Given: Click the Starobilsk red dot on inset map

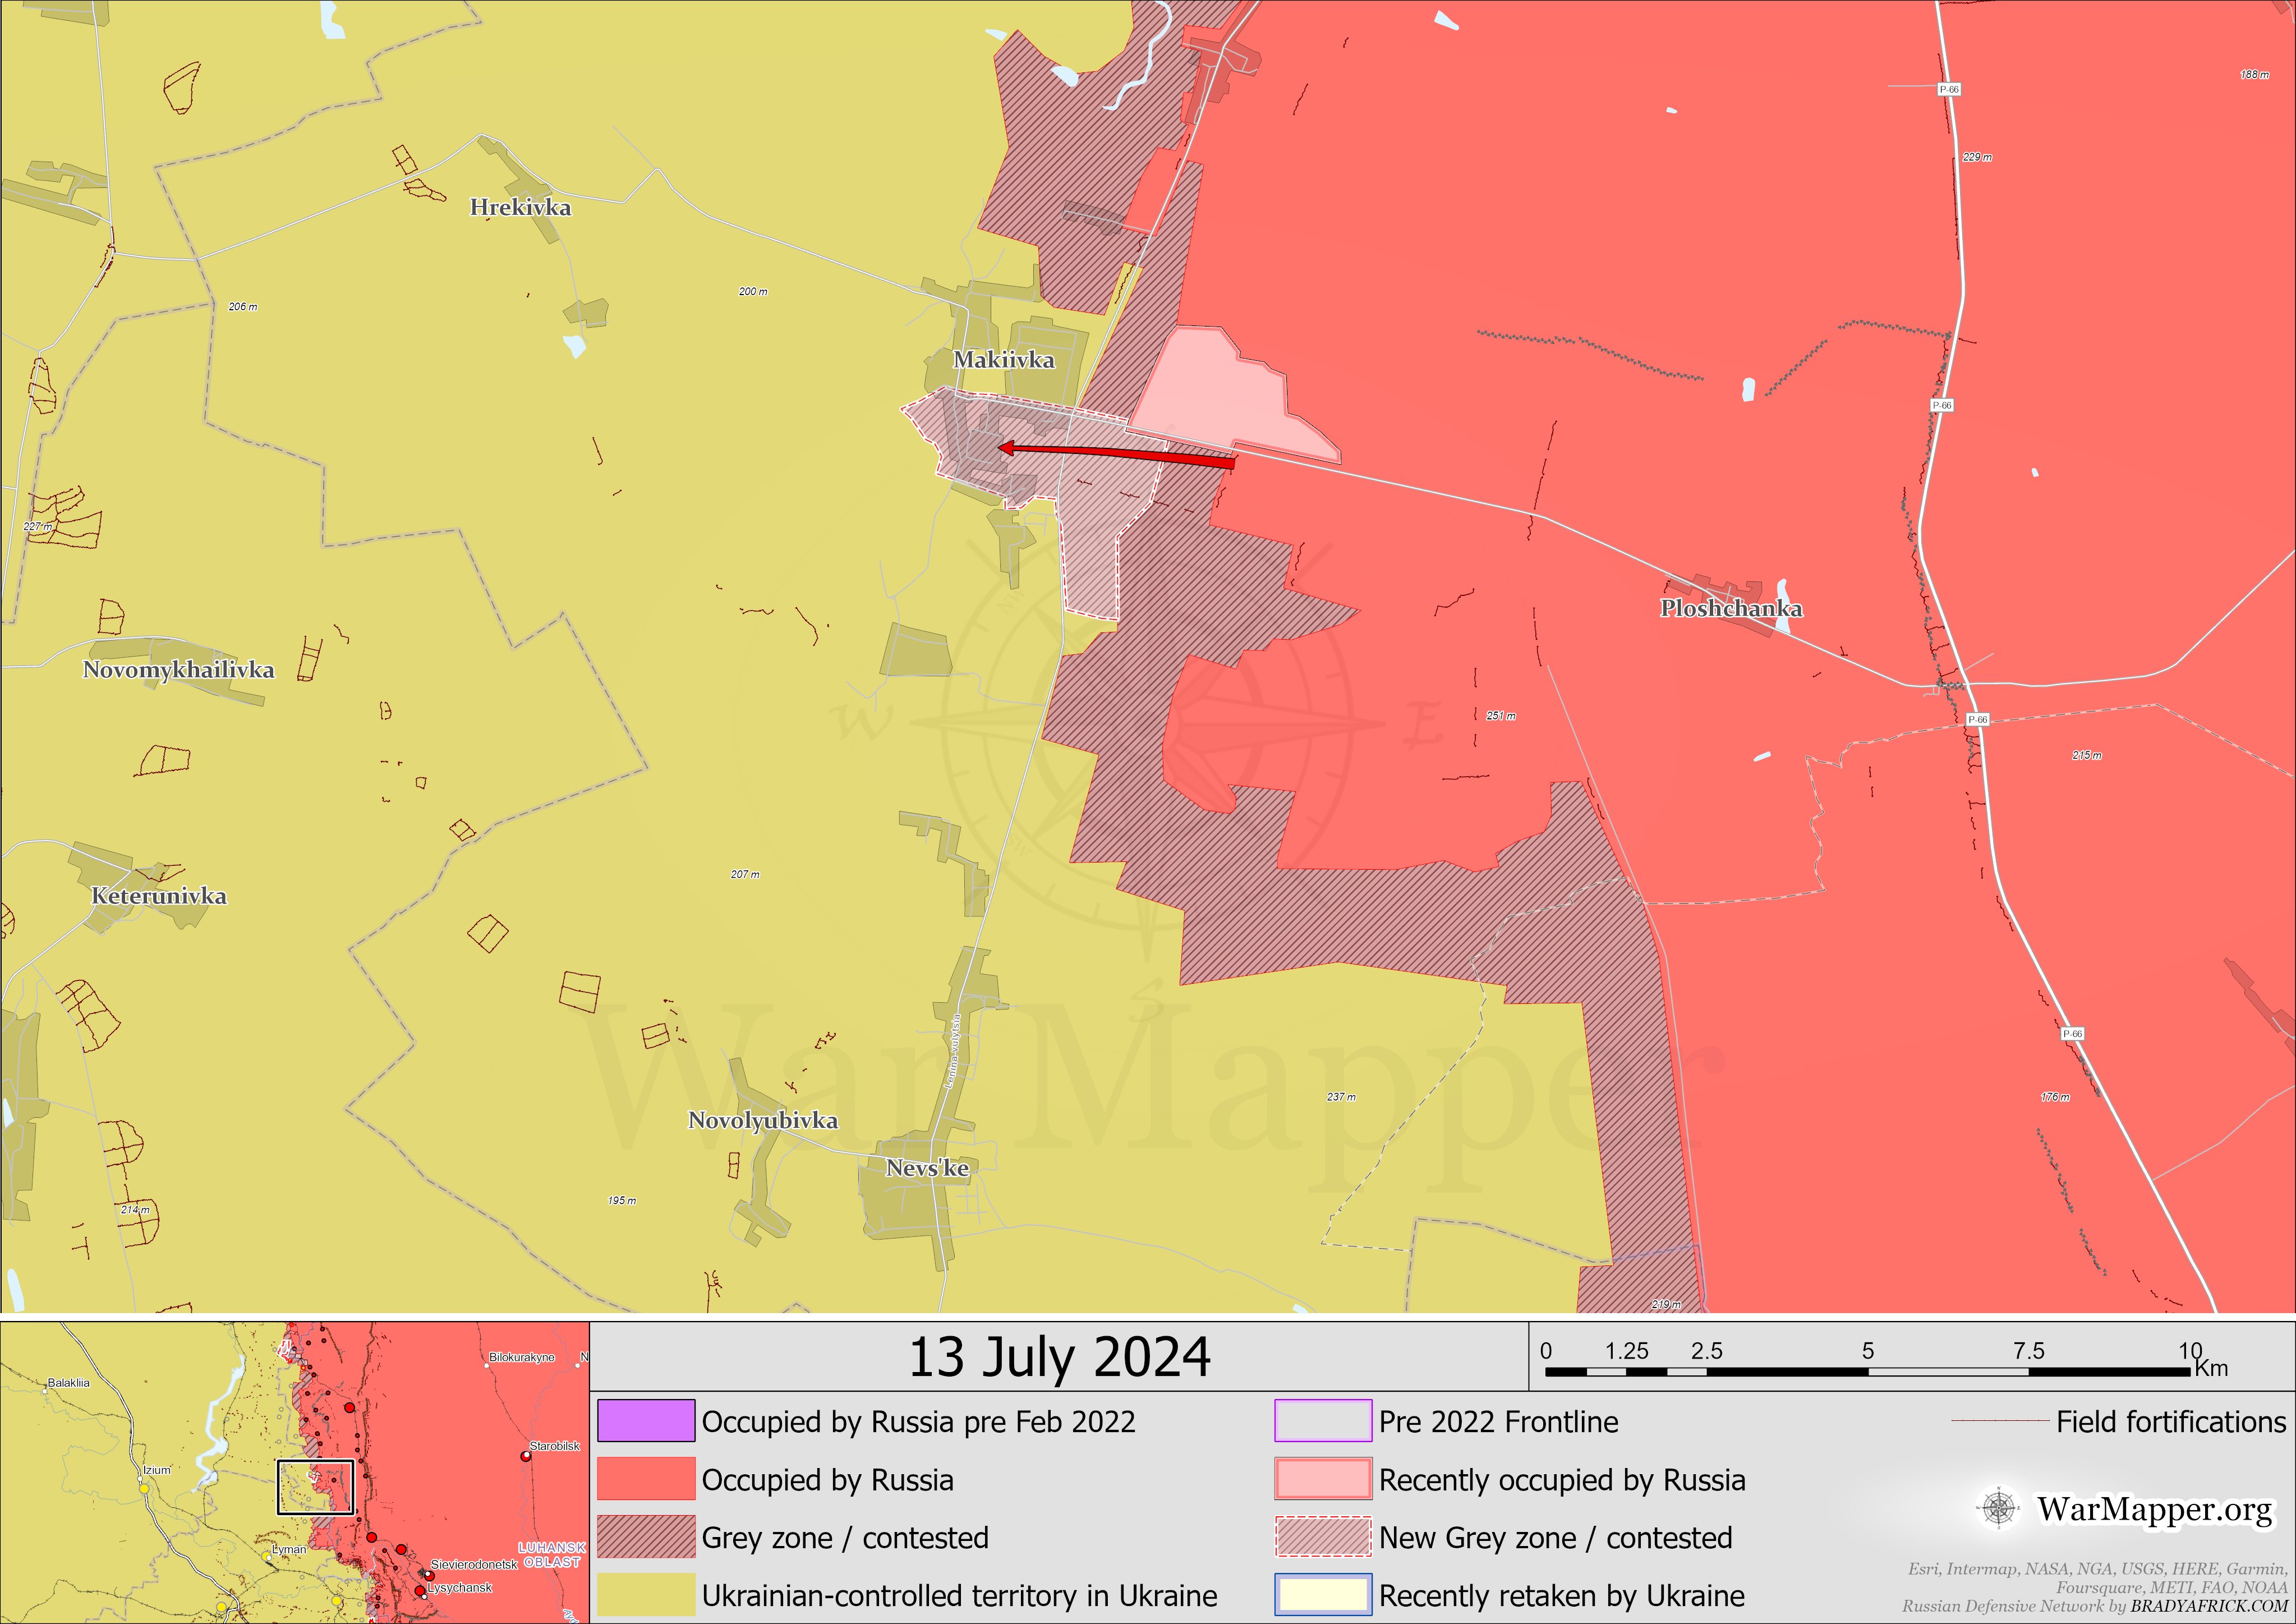Looking at the screenshot, I should point(526,1457).
